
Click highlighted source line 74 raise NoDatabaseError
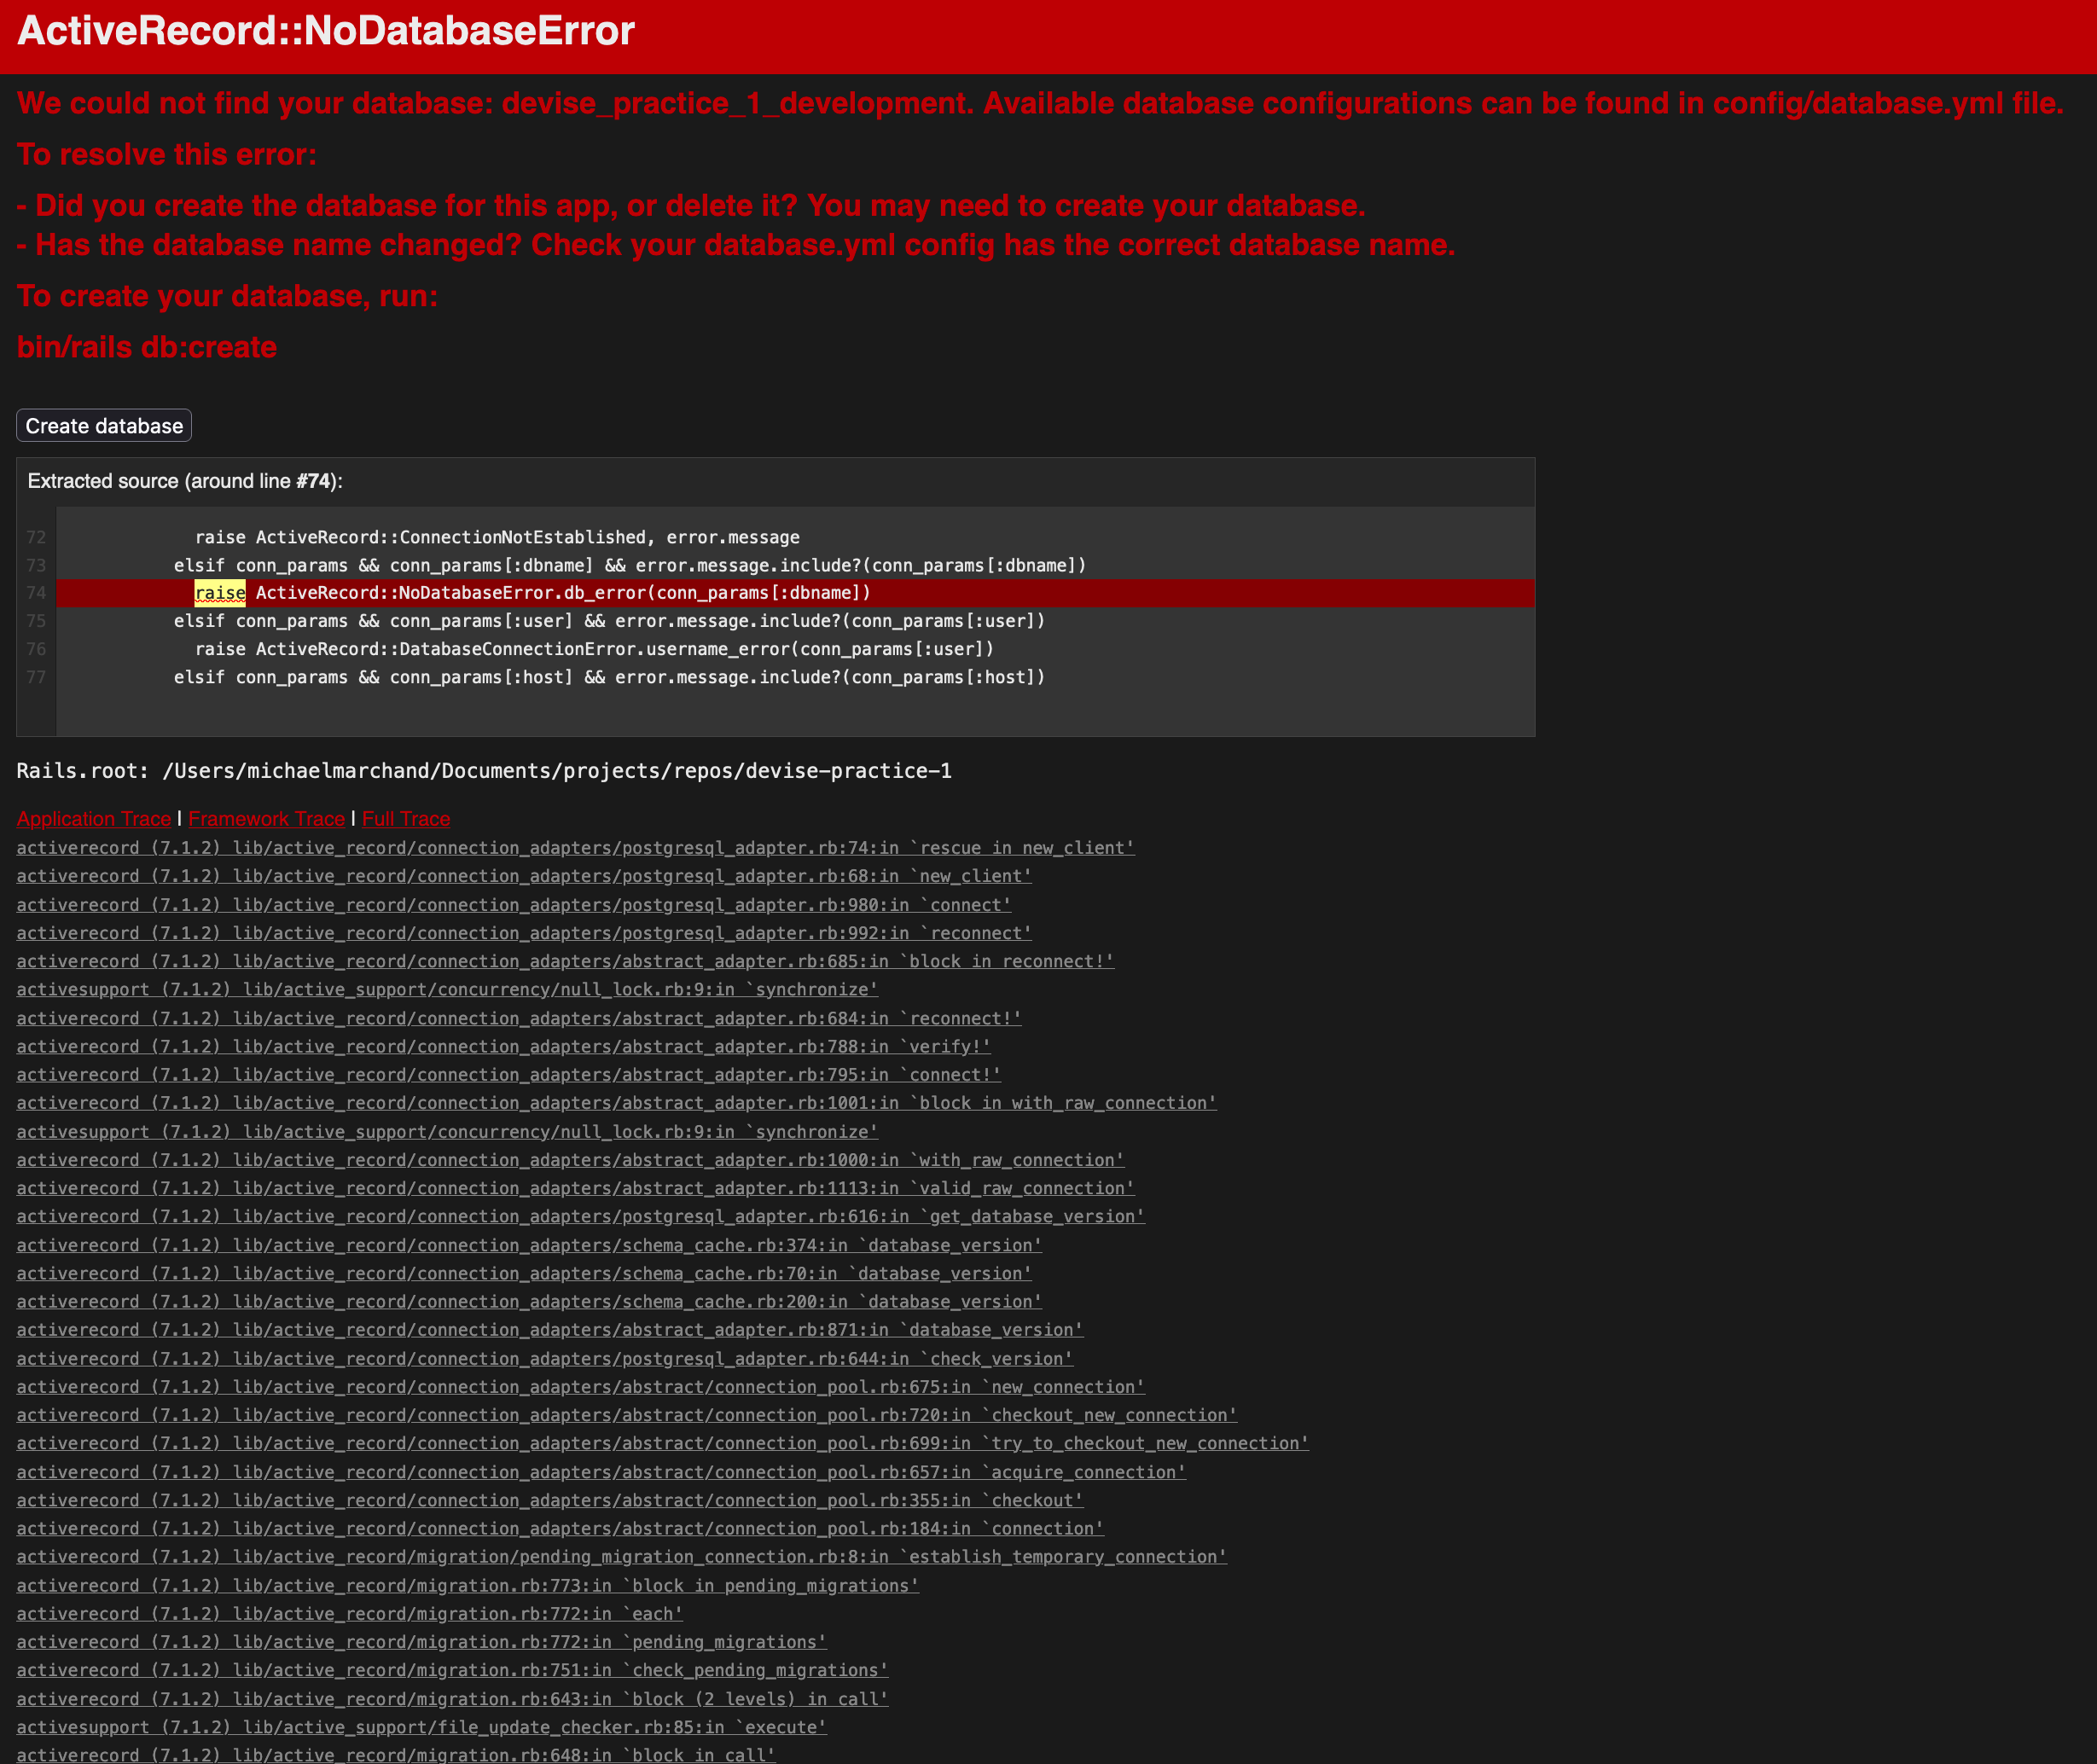tap(795, 593)
